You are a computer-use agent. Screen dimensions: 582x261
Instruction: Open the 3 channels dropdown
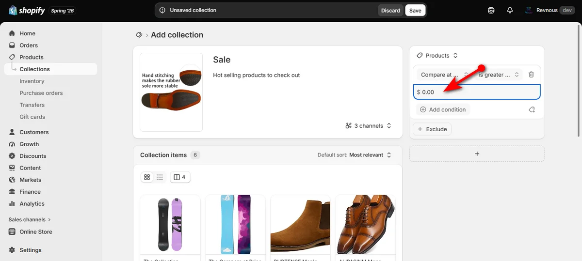coord(368,126)
